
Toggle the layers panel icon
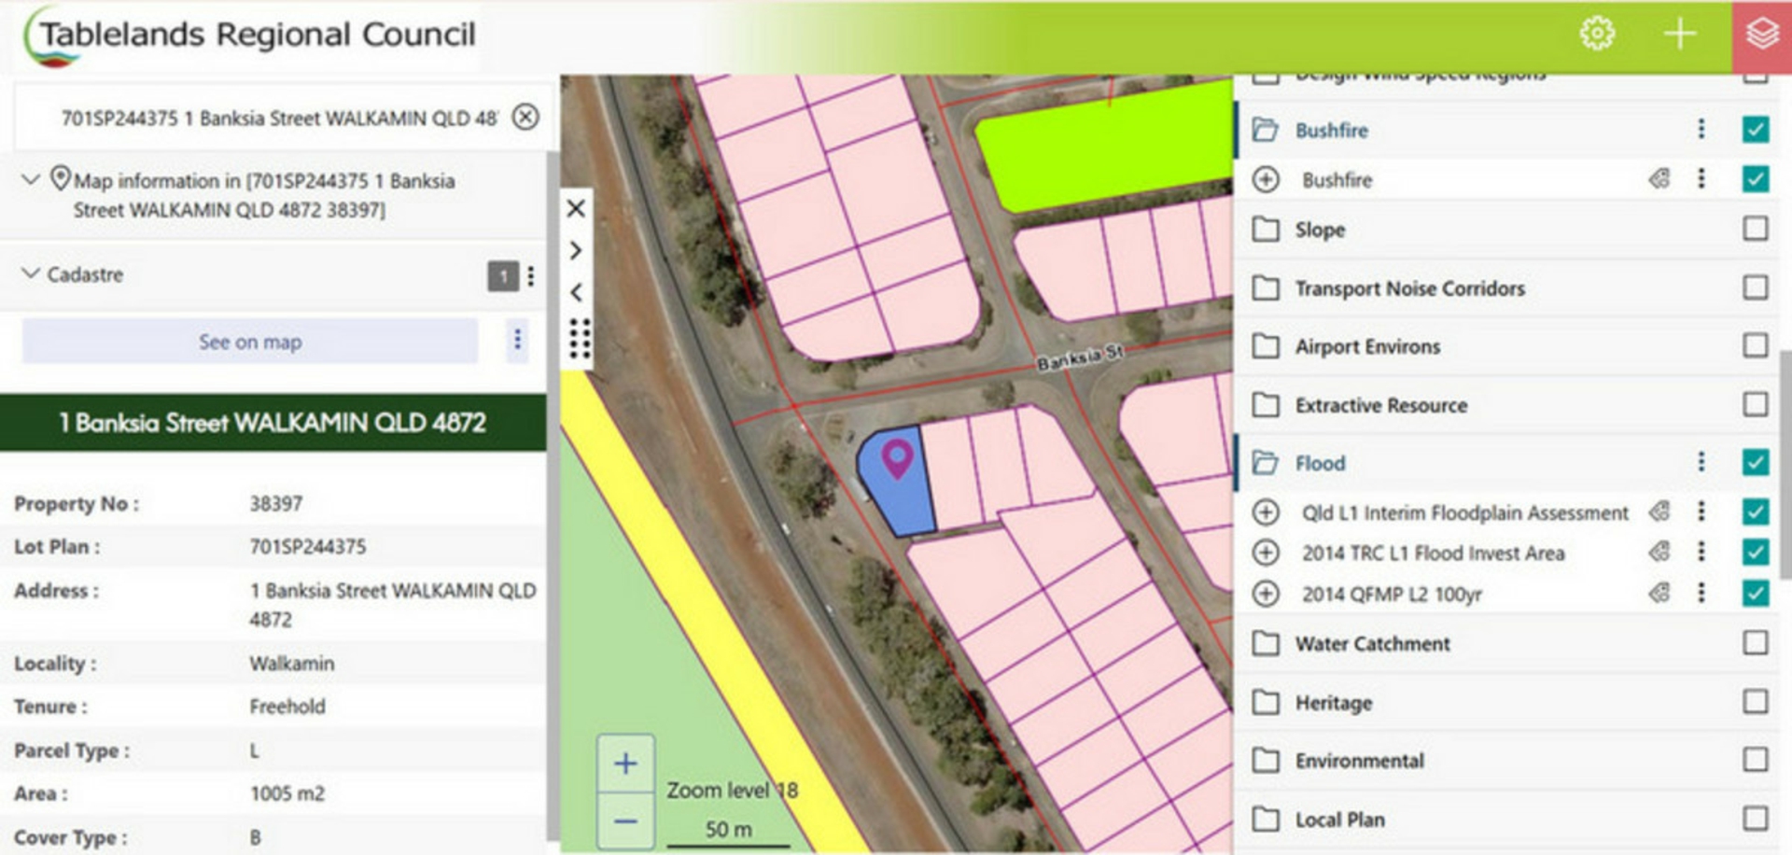point(1761,35)
